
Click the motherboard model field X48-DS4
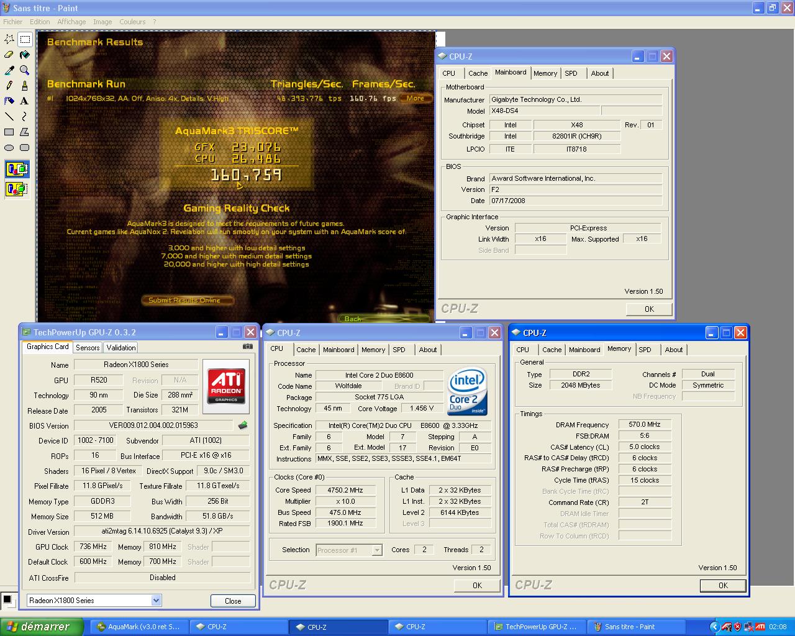click(x=545, y=111)
